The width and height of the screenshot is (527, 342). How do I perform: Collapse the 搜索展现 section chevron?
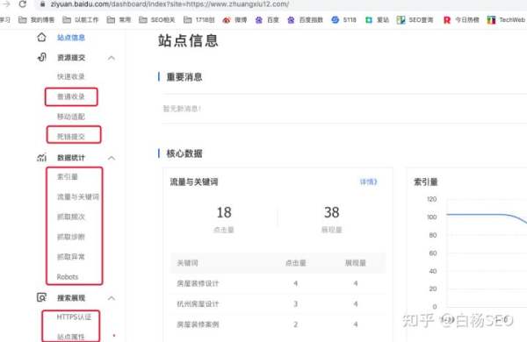(112, 298)
